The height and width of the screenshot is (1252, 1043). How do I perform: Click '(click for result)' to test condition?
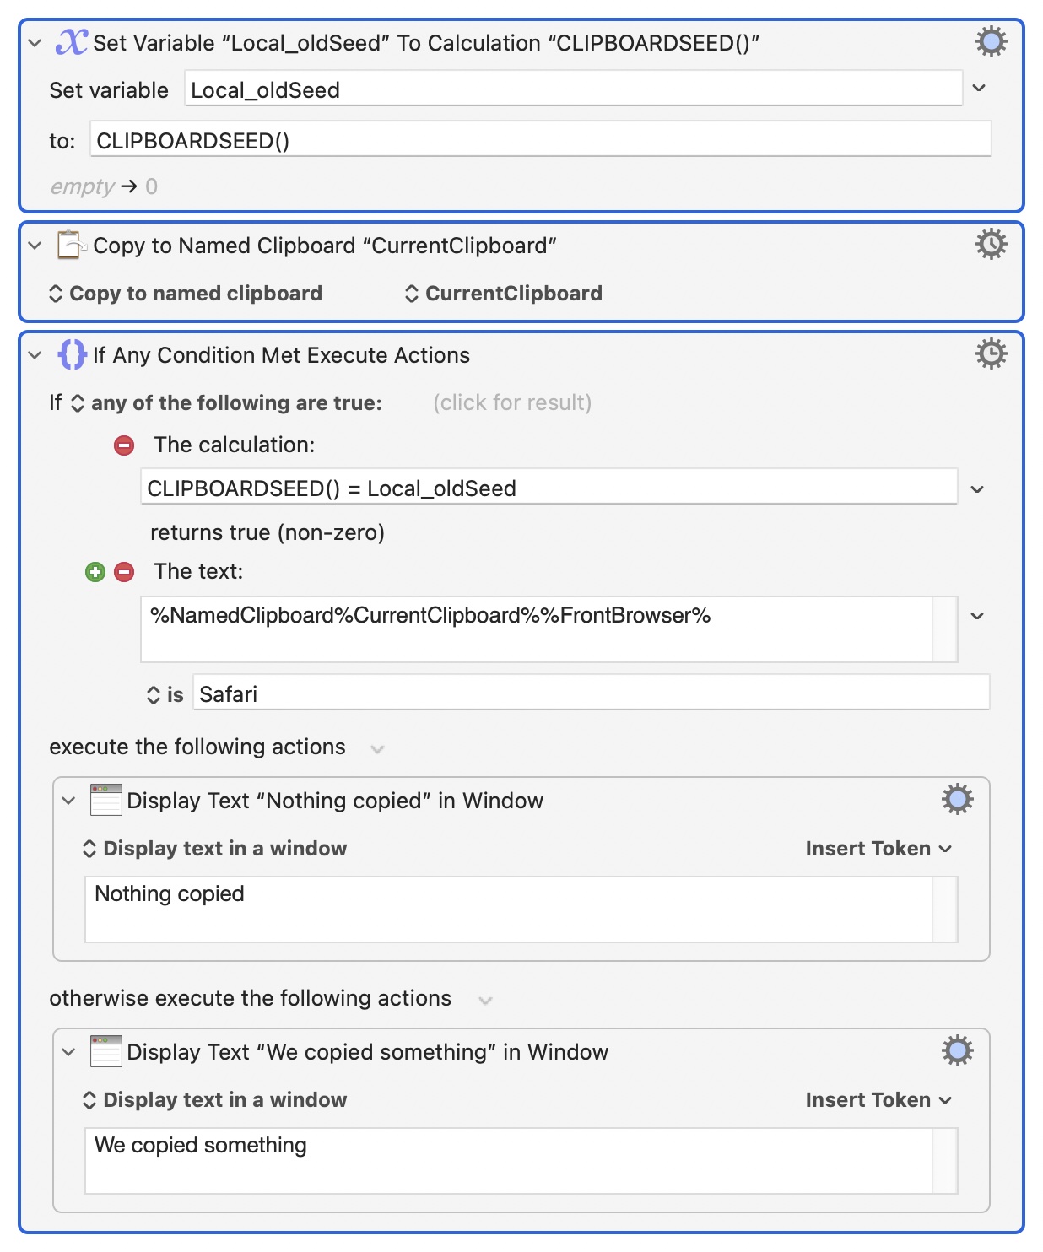(x=511, y=403)
